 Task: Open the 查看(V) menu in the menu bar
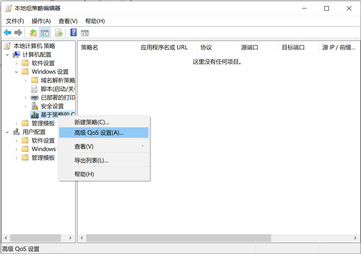(68, 21)
